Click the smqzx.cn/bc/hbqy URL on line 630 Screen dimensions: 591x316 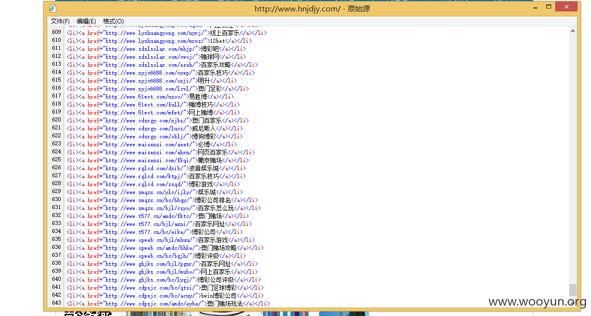(x=147, y=200)
